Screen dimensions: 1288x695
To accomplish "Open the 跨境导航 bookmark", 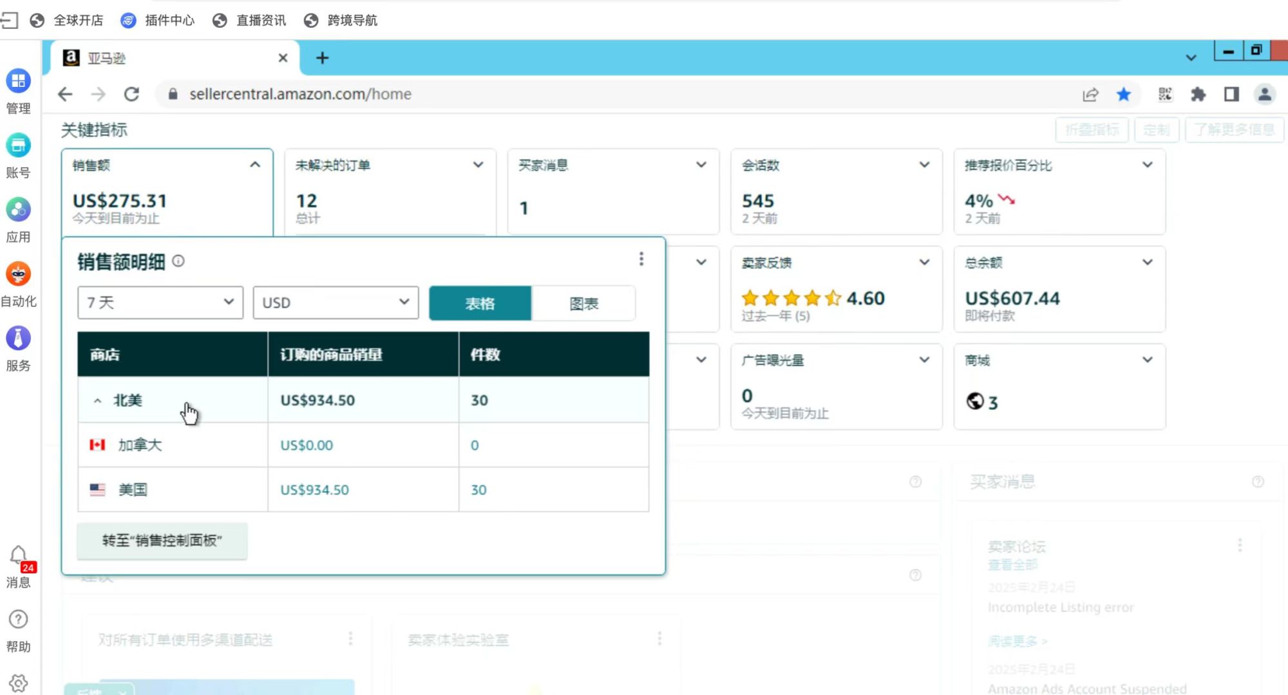I will [341, 21].
